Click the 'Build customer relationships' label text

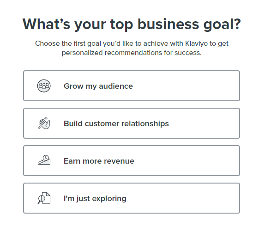116,124
